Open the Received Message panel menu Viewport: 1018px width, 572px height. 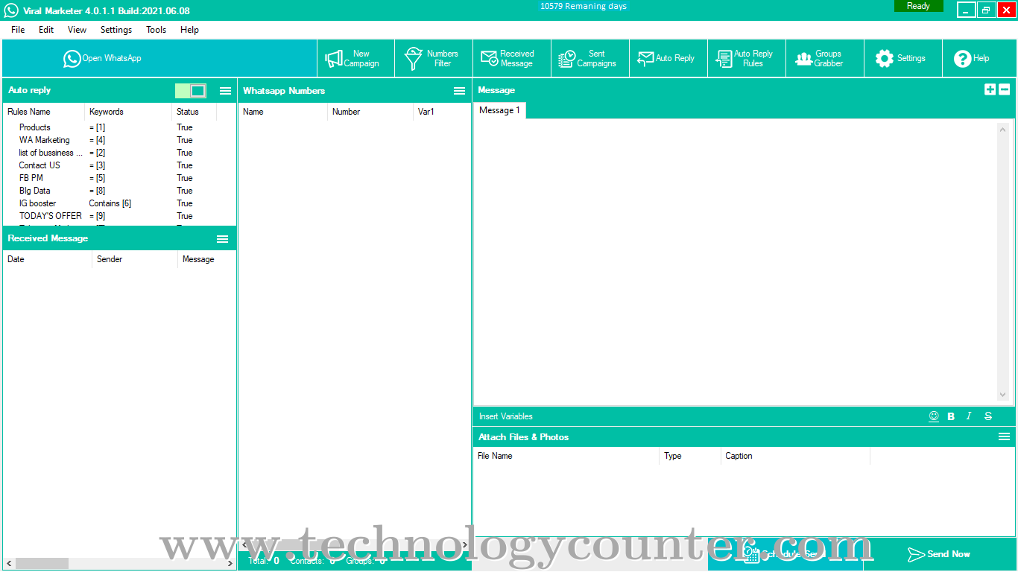(222, 239)
